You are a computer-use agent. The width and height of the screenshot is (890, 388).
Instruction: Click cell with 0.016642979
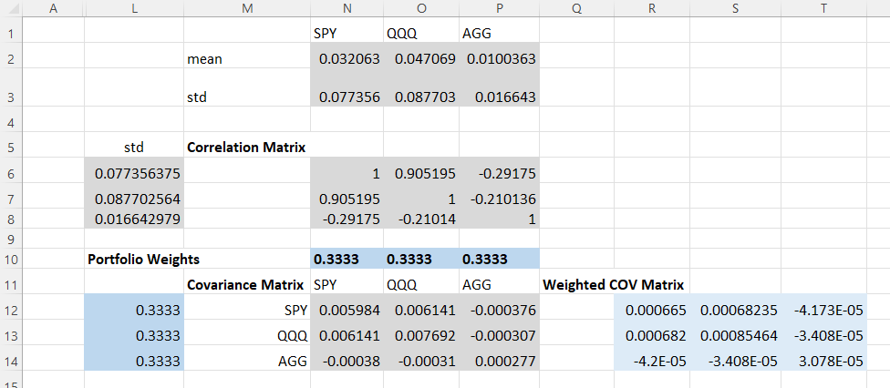(134, 219)
